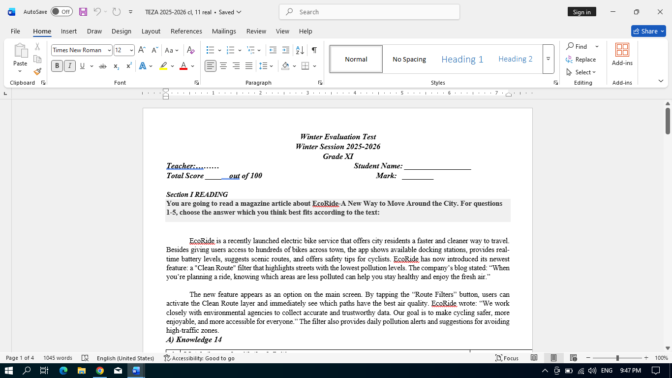Increase the paragraph indent
Image resolution: width=672 pixels, height=378 pixels.
(285, 50)
